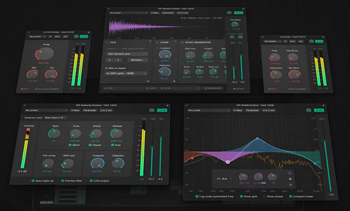350x211 pixels.
Task: Click New preset button in ReaEQ
Action: (x=238, y=110)
